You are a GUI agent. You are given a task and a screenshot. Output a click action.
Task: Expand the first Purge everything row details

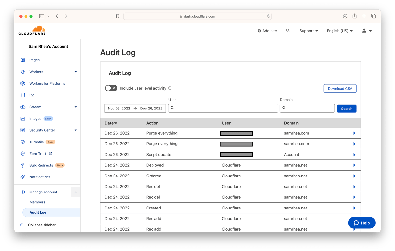(354, 133)
